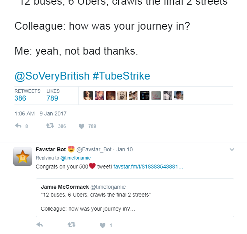This screenshot has height=234, width=247.
Task: Open first liker's avatar thumbnail
Action: tap(88, 96)
